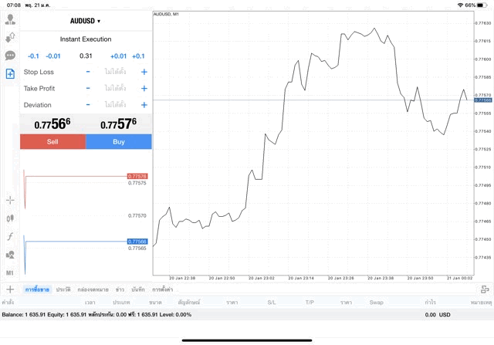Add 0.01 to the volume
Image resolution: width=494 pixels, height=345 pixels.
(x=118, y=56)
